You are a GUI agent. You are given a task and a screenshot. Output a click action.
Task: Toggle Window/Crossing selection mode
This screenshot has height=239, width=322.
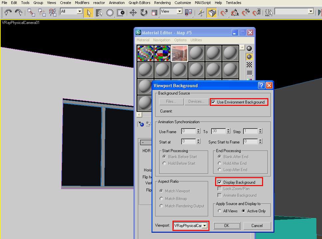click(121, 13)
